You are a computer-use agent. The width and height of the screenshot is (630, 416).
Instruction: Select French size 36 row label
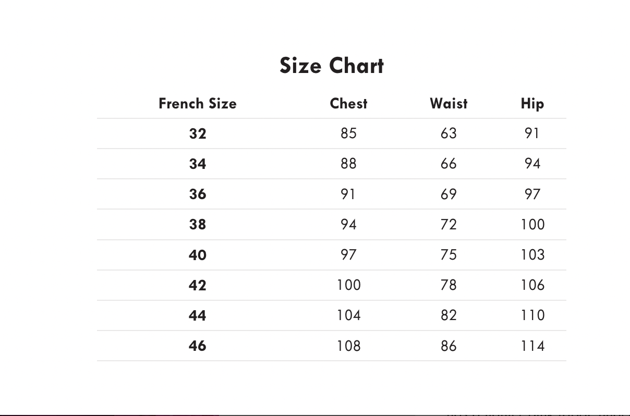click(197, 194)
